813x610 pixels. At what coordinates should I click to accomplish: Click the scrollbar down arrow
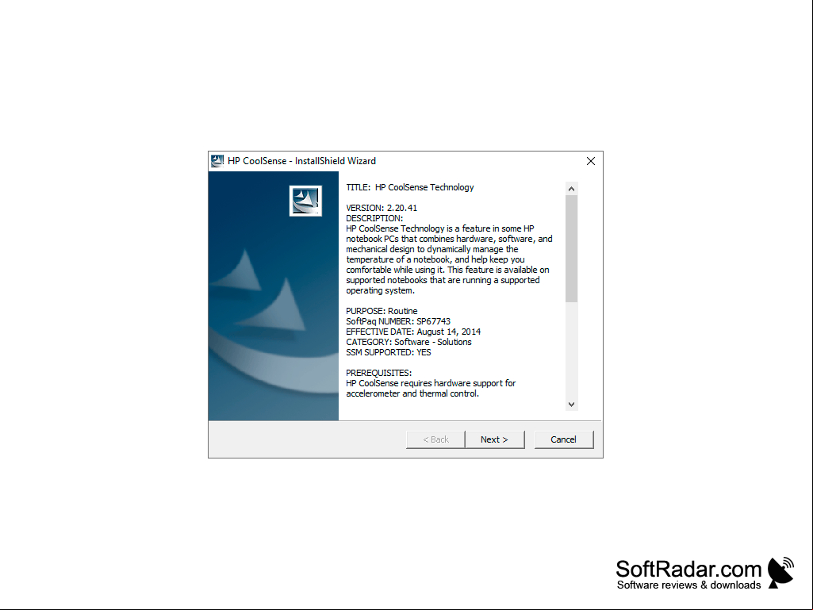pos(571,405)
